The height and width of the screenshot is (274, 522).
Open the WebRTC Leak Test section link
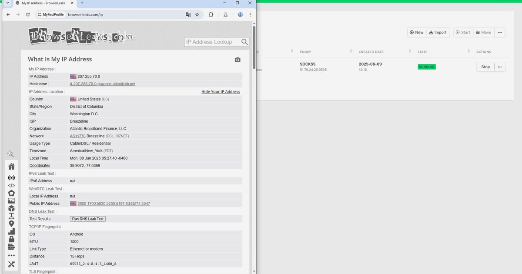click(x=46, y=189)
